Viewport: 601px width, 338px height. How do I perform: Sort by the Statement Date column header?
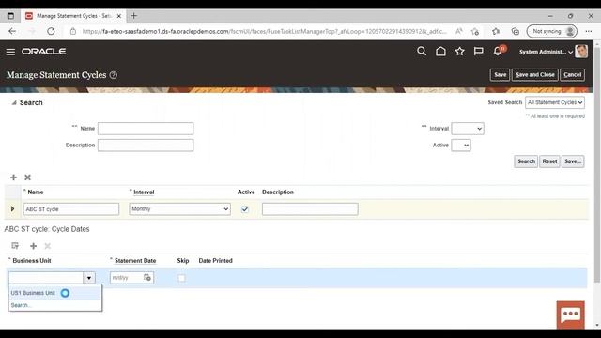[135, 261]
